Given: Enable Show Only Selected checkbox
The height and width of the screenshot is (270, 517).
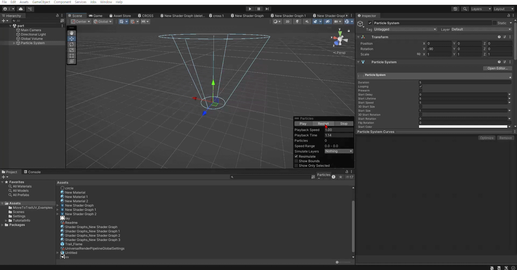Looking at the screenshot, I should pyautogui.click(x=296, y=166).
